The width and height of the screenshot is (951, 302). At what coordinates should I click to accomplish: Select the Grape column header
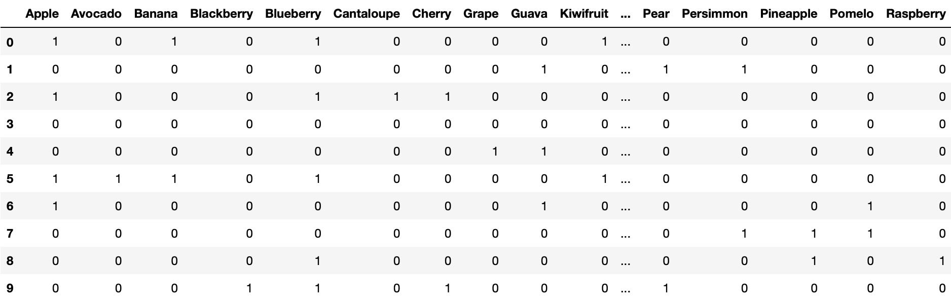tap(481, 14)
